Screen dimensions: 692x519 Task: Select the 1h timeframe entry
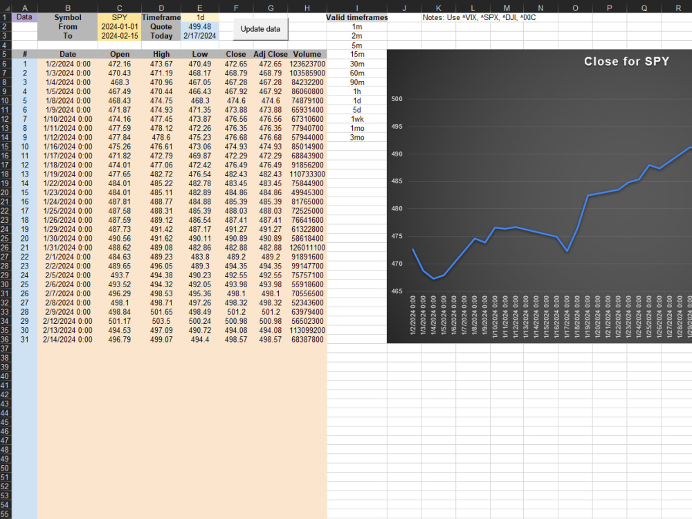(356, 91)
